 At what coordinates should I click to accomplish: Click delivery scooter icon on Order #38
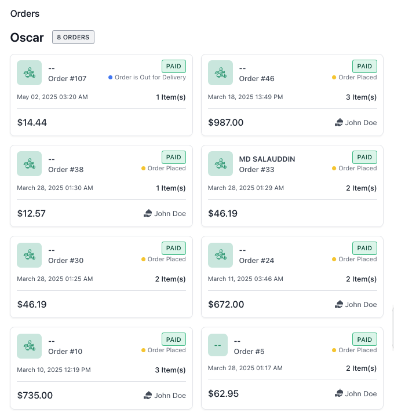[29, 164]
